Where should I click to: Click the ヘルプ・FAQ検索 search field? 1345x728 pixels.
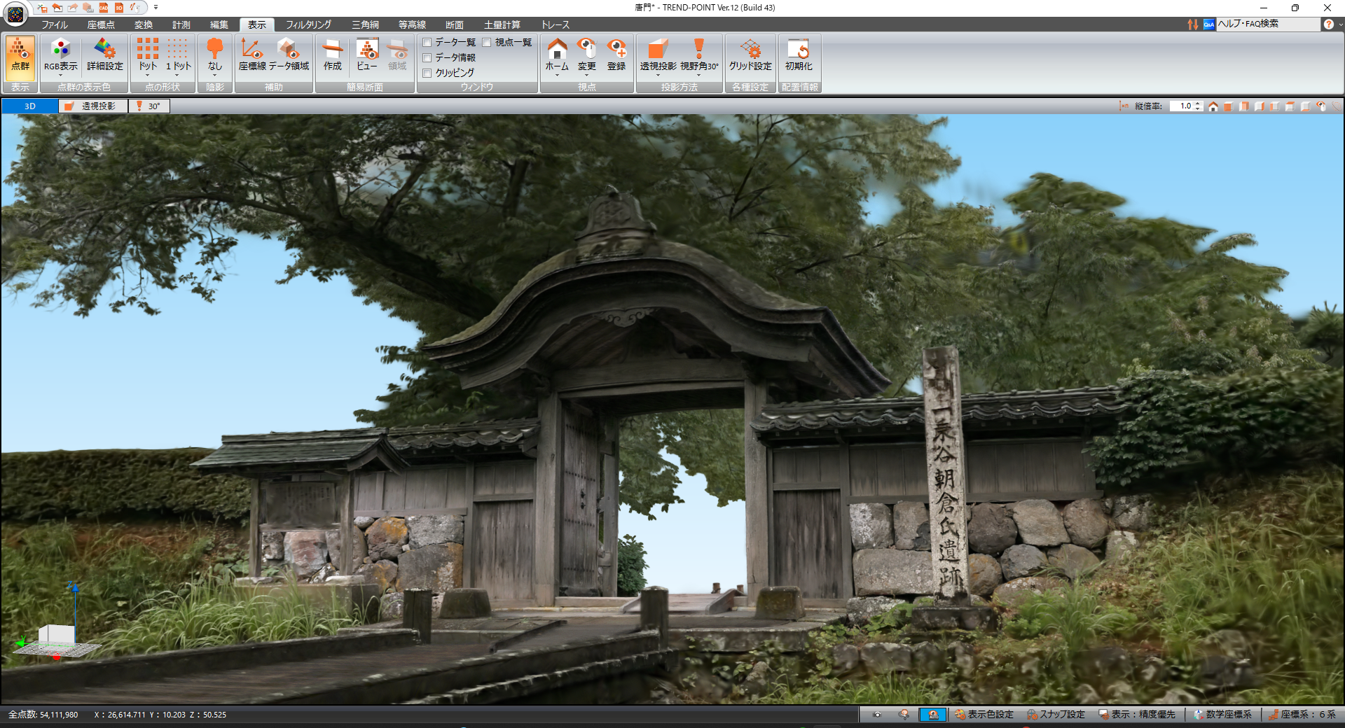[x=1267, y=24]
